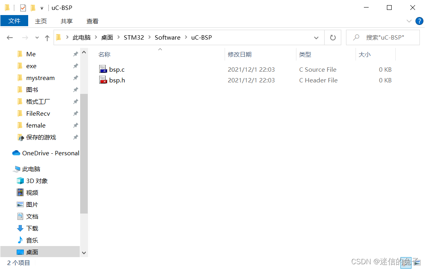Click the pin beside mystream

pos(76,78)
